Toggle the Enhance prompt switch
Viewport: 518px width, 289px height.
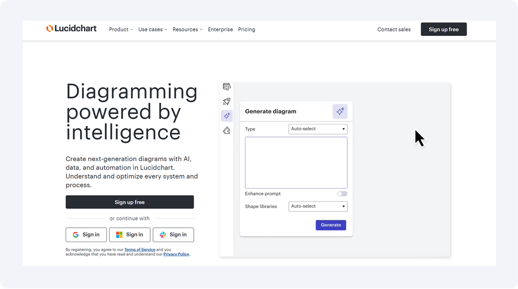(342, 194)
